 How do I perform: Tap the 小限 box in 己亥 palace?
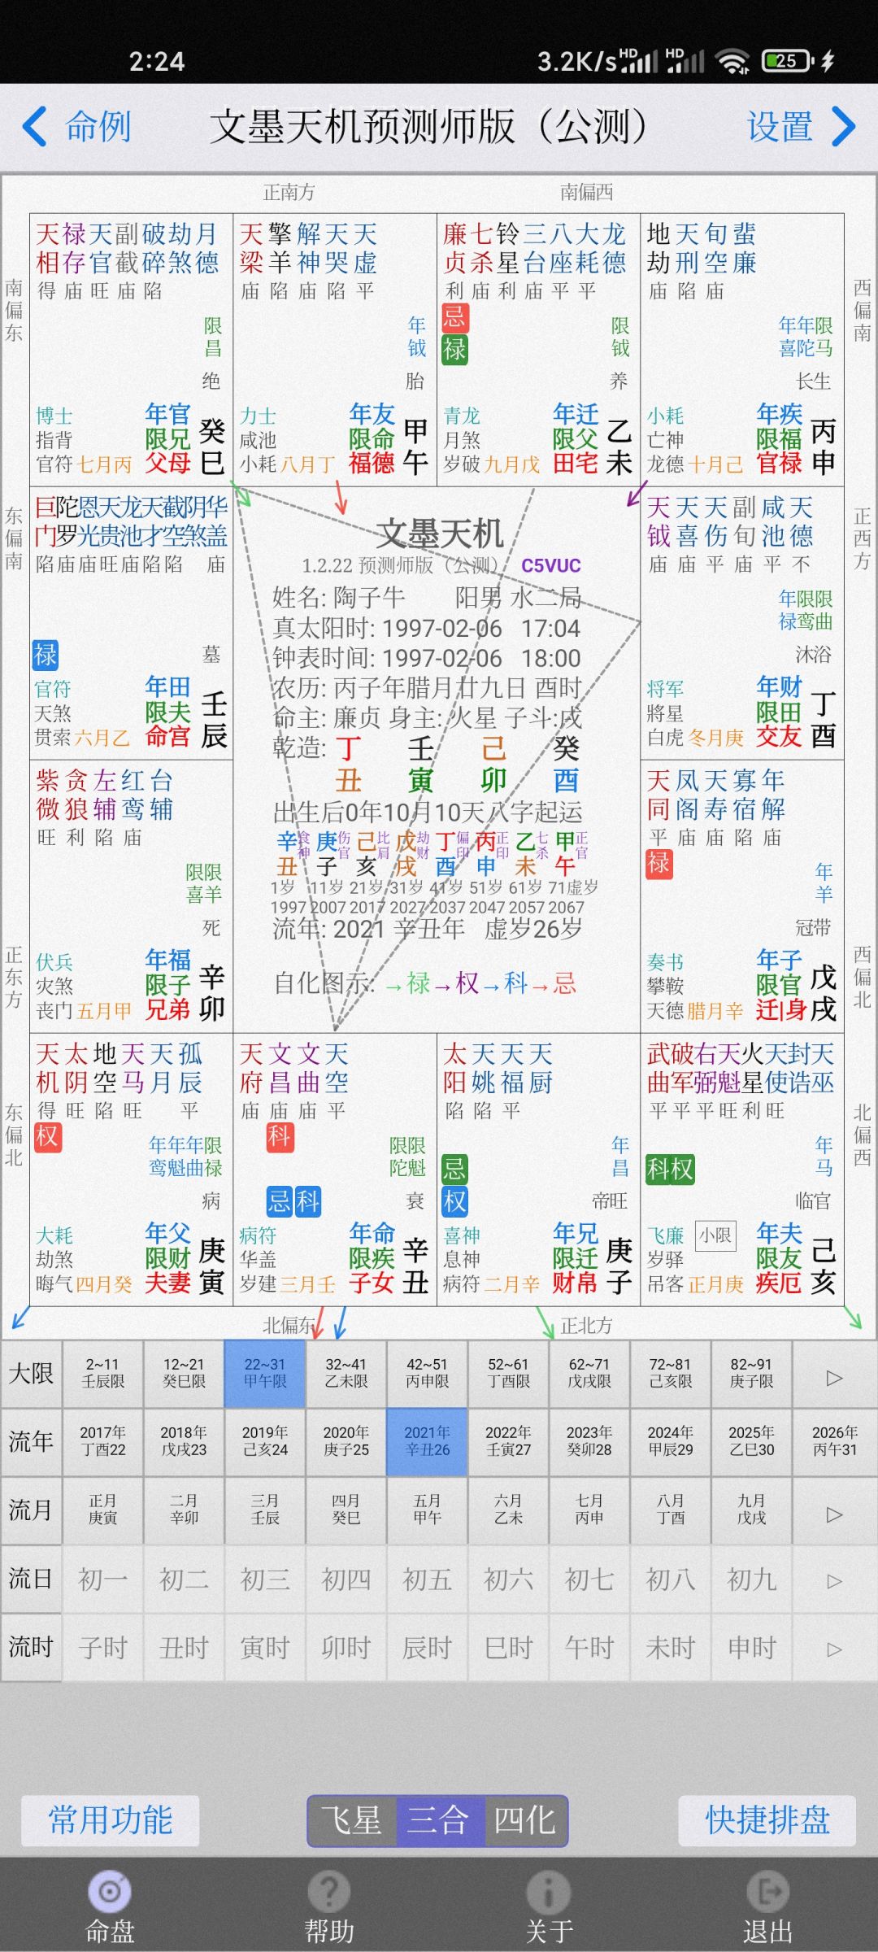click(x=715, y=1235)
